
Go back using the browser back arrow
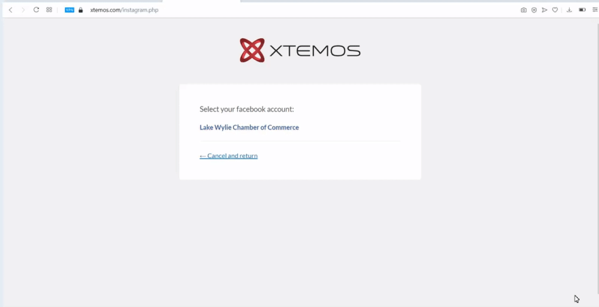tap(10, 10)
